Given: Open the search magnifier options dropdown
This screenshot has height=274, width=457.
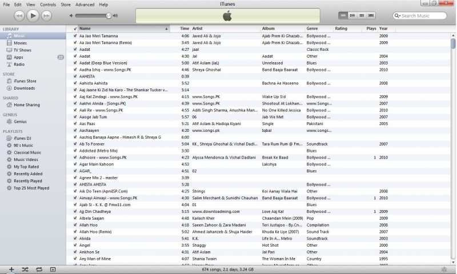Looking at the screenshot, I should click(x=398, y=16).
